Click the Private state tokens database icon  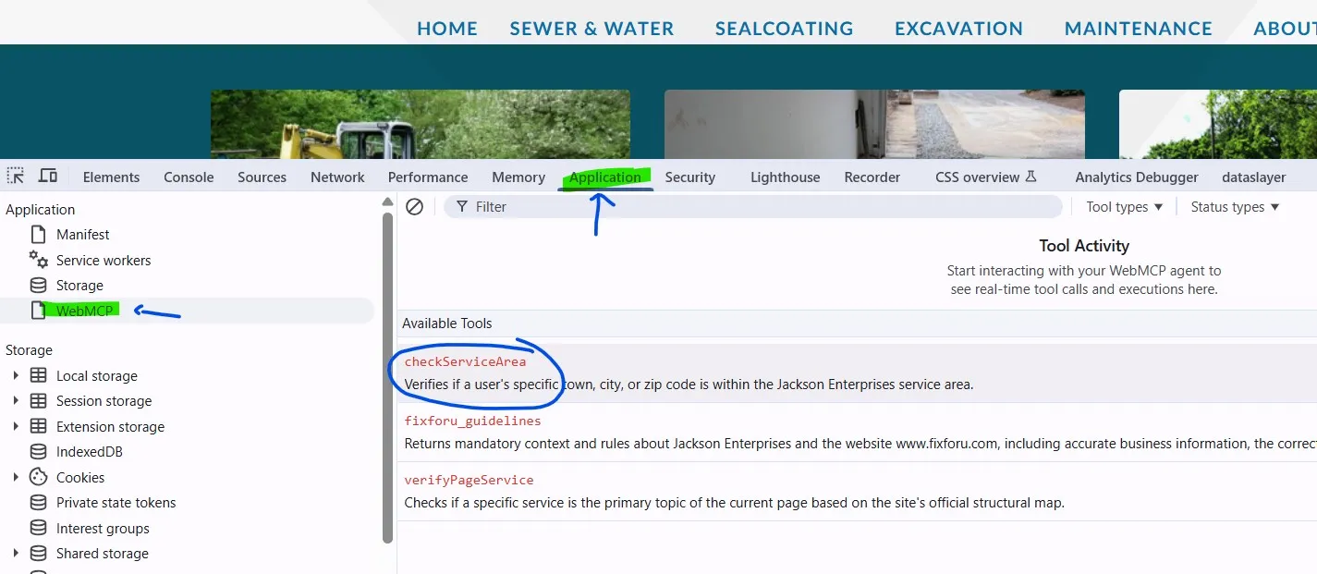pos(39,503)
